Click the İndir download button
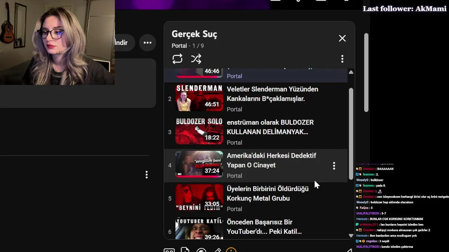 pos(121,43)
